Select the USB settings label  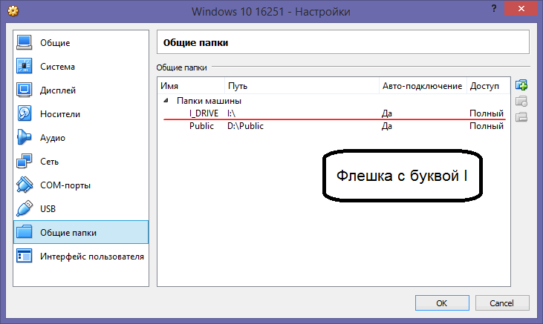point(48,209)
